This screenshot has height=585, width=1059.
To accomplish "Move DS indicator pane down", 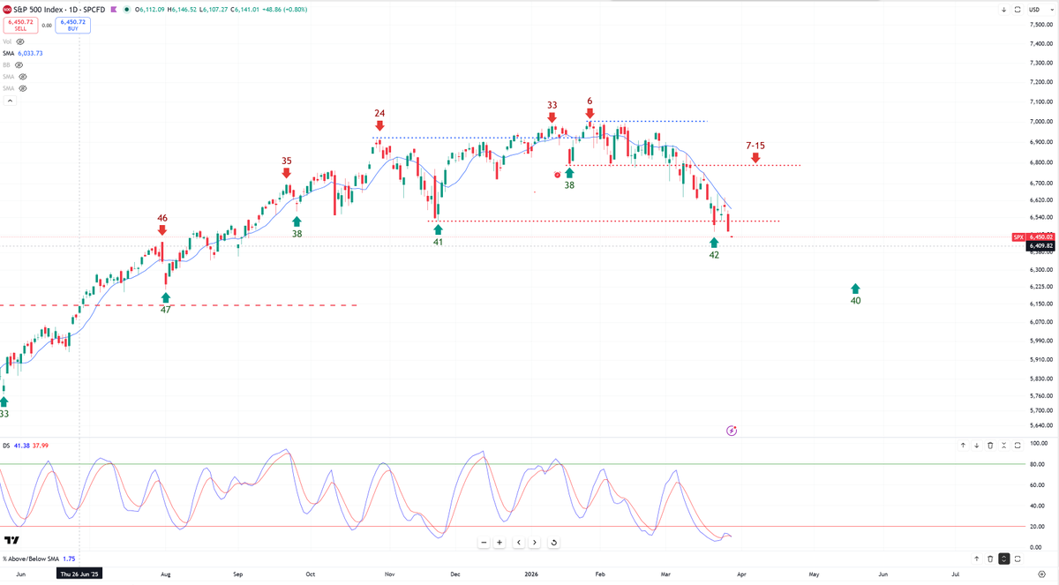I will 977,446.
